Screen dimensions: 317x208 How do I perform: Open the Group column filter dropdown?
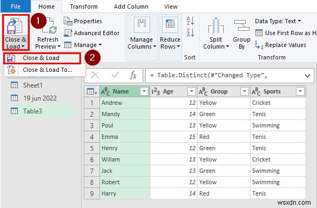pyautogui.click(x=245, y=91)
